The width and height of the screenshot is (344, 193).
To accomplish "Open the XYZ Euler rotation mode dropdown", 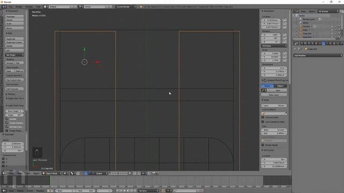I will [x=274, y=46].
